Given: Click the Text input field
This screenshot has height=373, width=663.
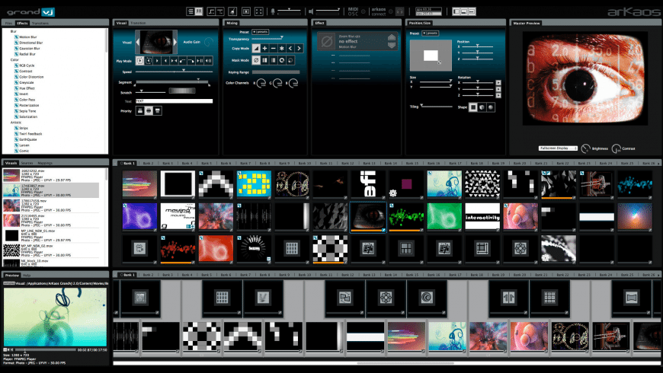Looking at the screenshot, I should [x=174, y=101].
